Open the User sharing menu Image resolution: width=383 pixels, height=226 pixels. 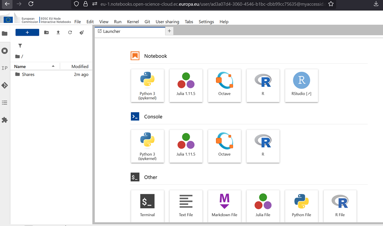click(167, 22)
